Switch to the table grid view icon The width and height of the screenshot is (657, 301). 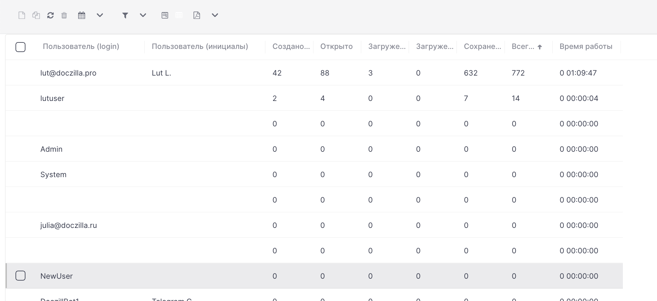tap(179, 15)
